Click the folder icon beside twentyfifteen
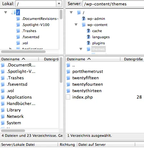This screenshot has width=144, height=158. click(x=68, y=78)
